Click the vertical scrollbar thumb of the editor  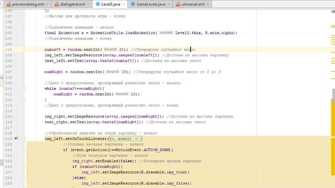coord(333,96)
